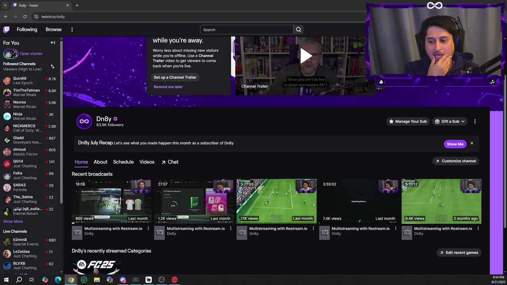Open Quin69 channel in sidebar
Screen dimensions: 507x285
tap(30, 81)
